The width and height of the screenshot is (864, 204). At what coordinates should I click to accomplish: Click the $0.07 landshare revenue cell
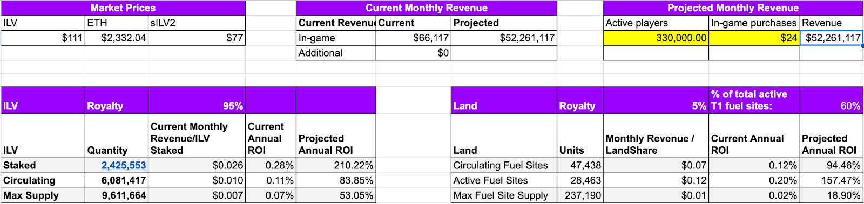click(x=656, y=165)
